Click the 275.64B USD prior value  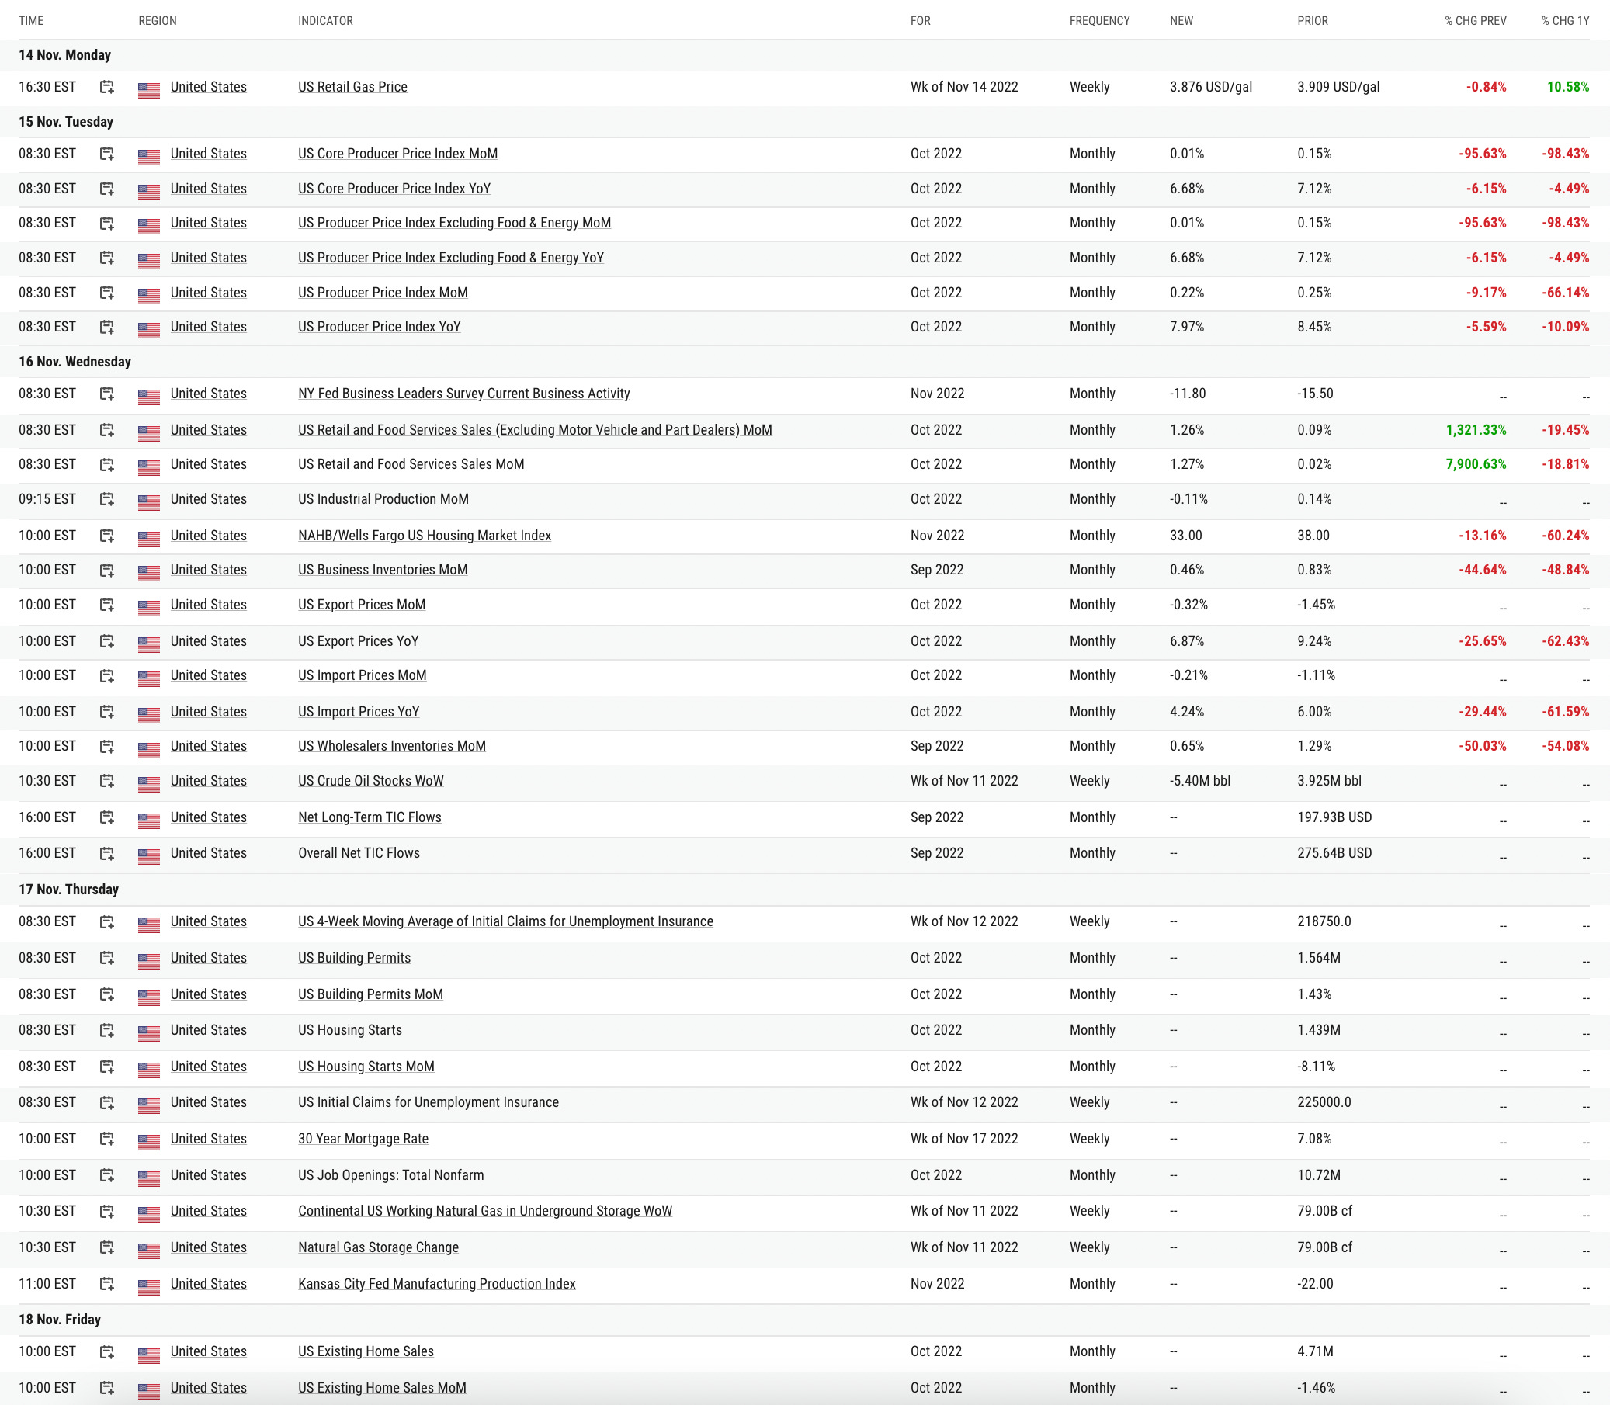tap(1334, 853)
